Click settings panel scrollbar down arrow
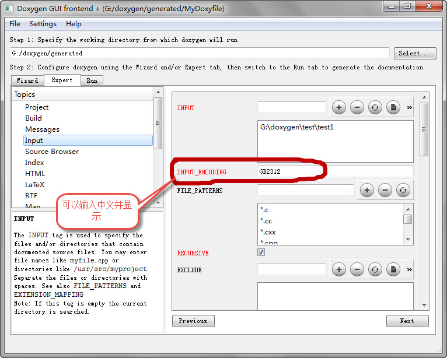The height and width of the screenshot is (358, 447). 424,305
